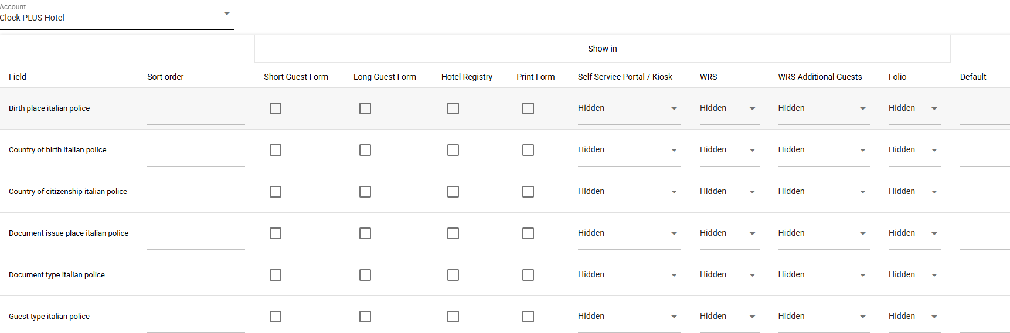1010x333 pixels.
Task: Toggle Long Guest Form for Guest type italian police
Action: (365, 317)
